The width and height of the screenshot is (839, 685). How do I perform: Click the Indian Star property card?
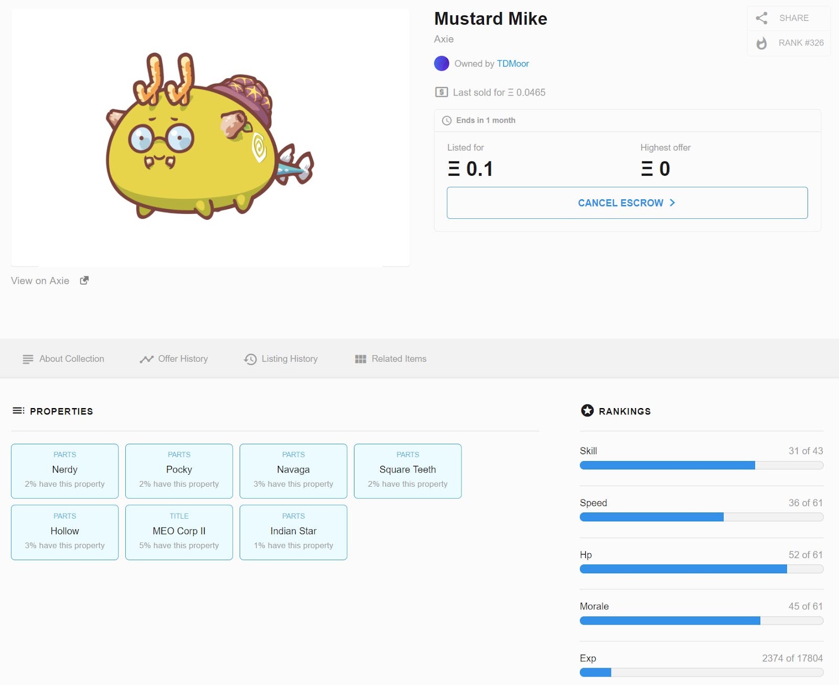(x=294, y=532)
